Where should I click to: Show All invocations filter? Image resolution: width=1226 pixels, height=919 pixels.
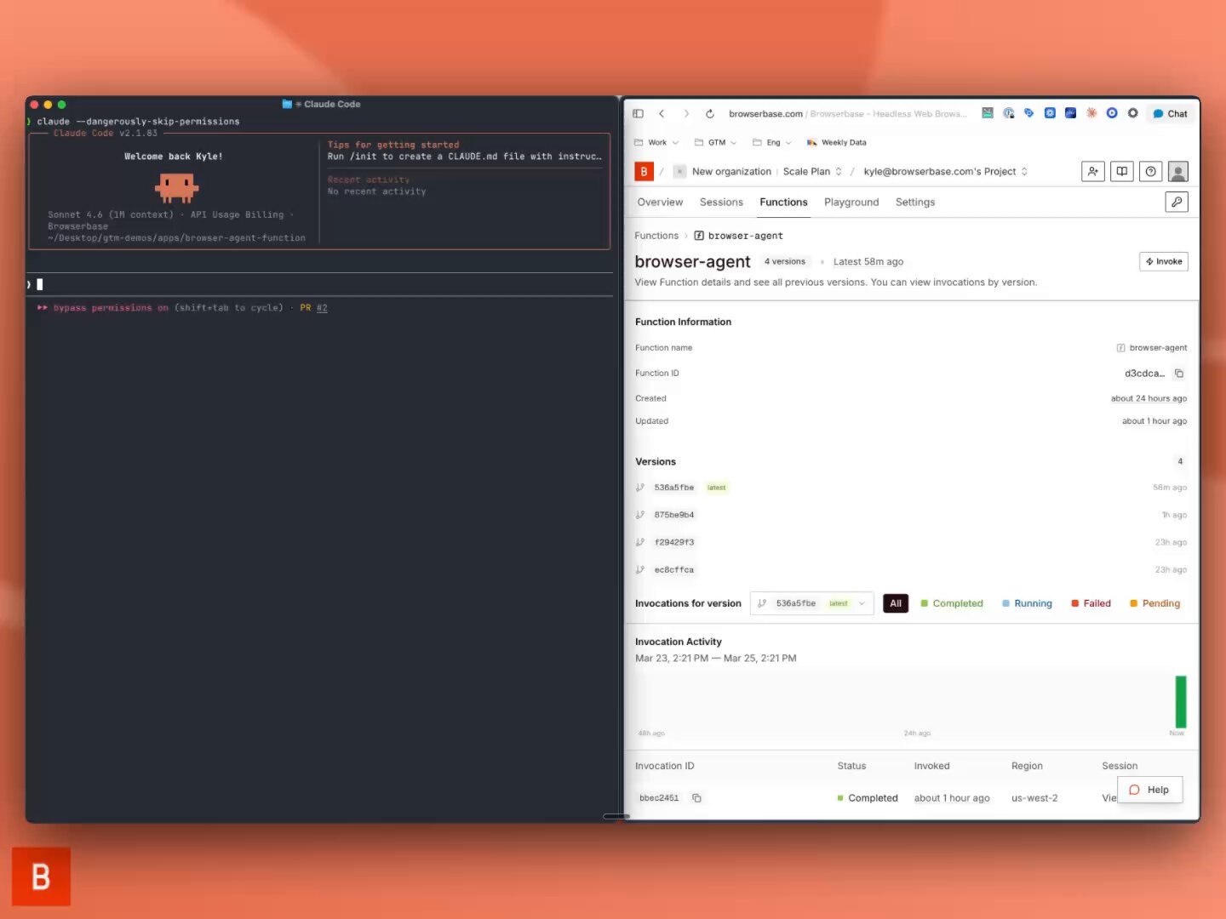pyautogui.click(x=895, y=603)
